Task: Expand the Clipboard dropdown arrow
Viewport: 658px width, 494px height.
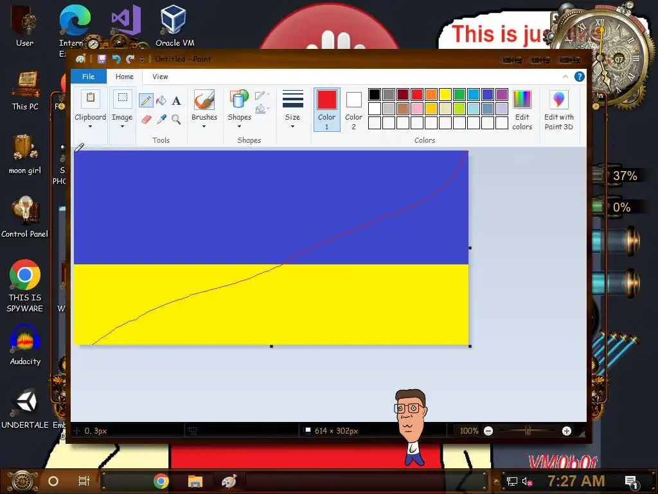Action: coord(90,127)
